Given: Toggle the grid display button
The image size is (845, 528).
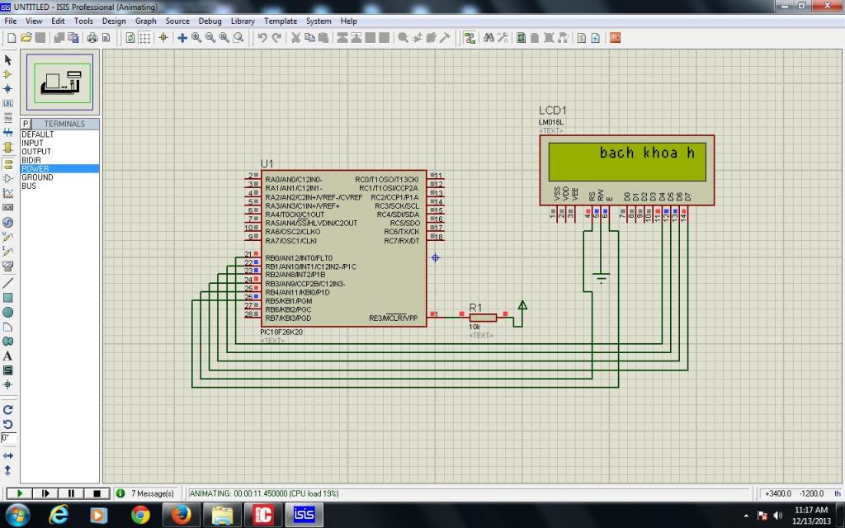Looking at the screenshot, I should pyautogui.click(x=144, y=37).
